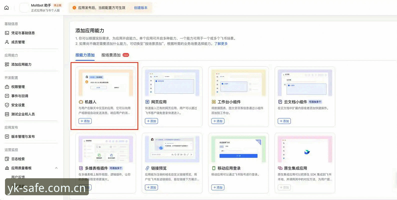Click the 凭证与基础信息 sidebar icon
This screenshot has width=397, height=200.
[7, 33]
